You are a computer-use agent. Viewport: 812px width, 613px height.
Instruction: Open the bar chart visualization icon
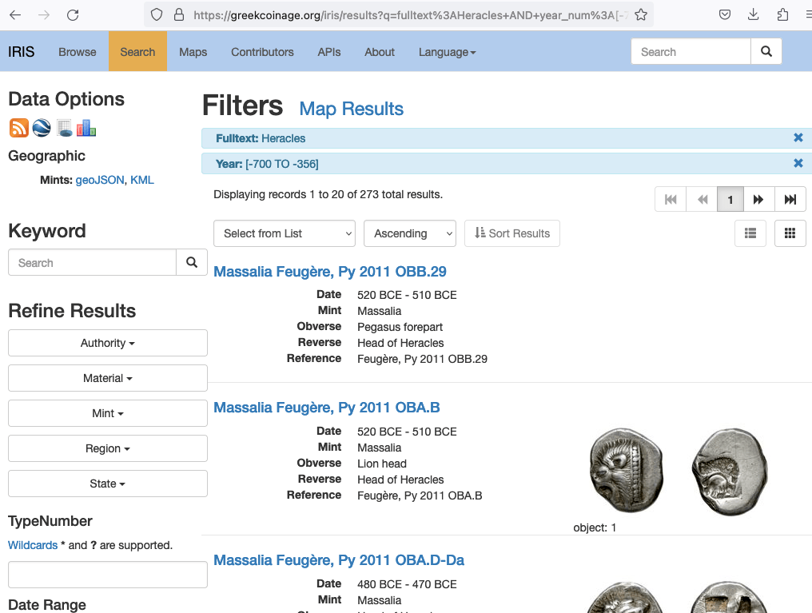point(86,128)
